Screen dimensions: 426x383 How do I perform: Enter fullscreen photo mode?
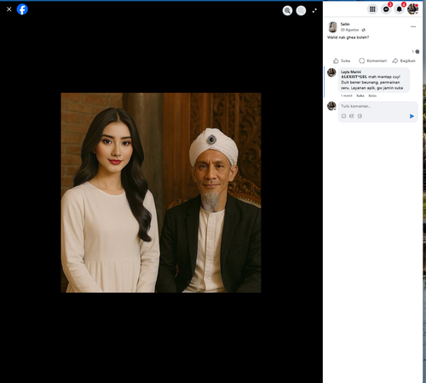tap(314, 10)
